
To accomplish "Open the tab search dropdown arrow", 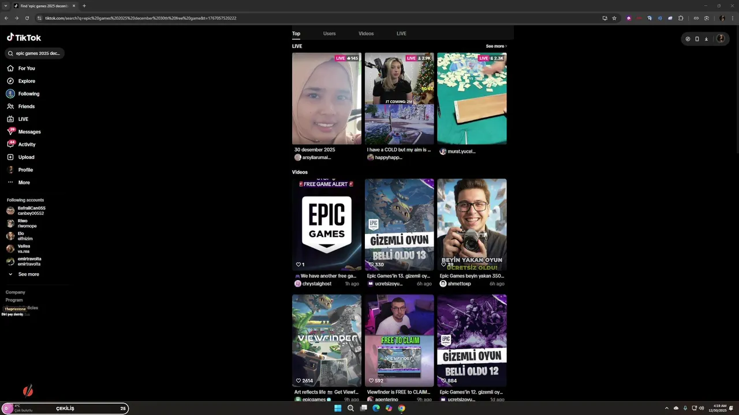I will (x=6, y=6).
